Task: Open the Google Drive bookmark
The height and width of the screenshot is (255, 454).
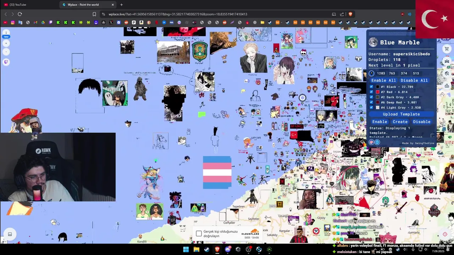Action: (43, 22)
